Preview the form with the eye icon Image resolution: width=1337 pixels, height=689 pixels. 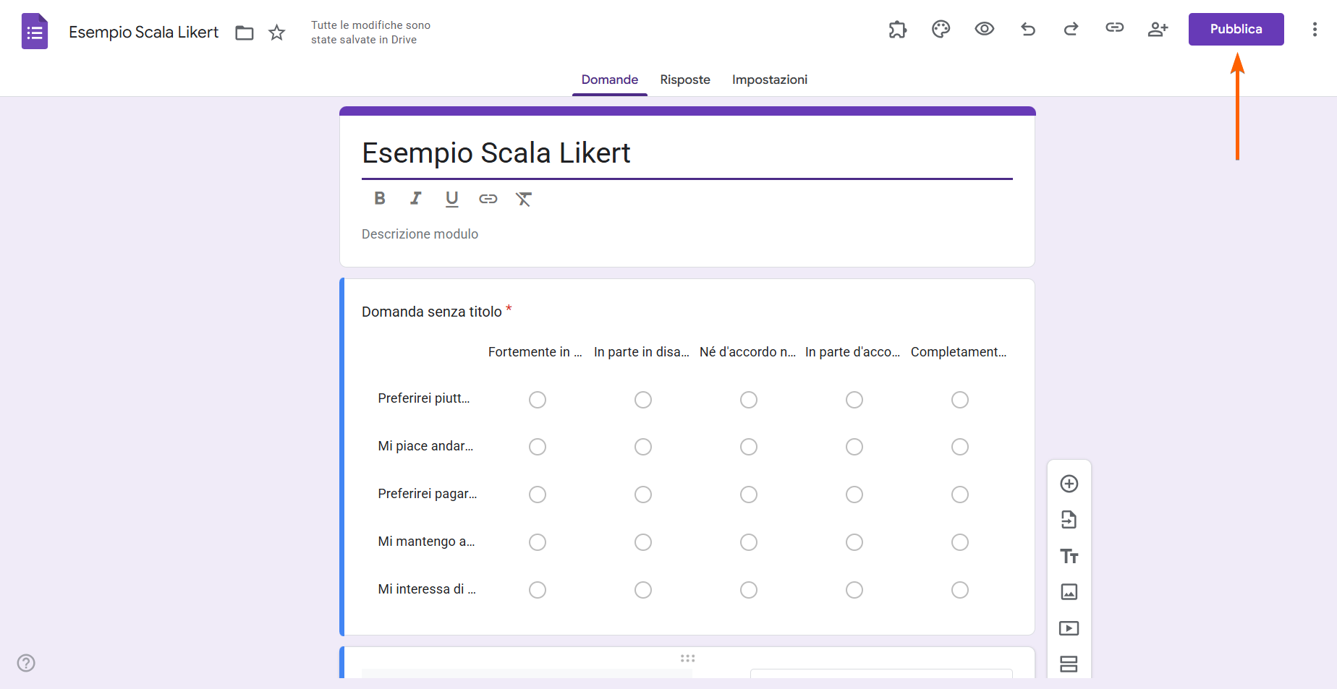[x=984, y=29]
